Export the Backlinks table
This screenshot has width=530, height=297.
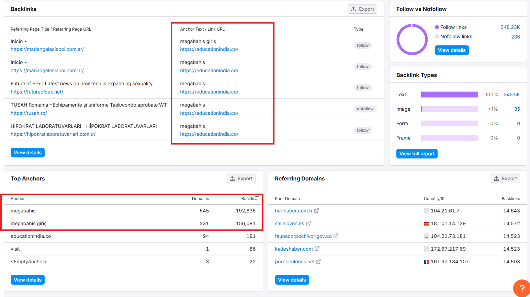tap(362, 9)
